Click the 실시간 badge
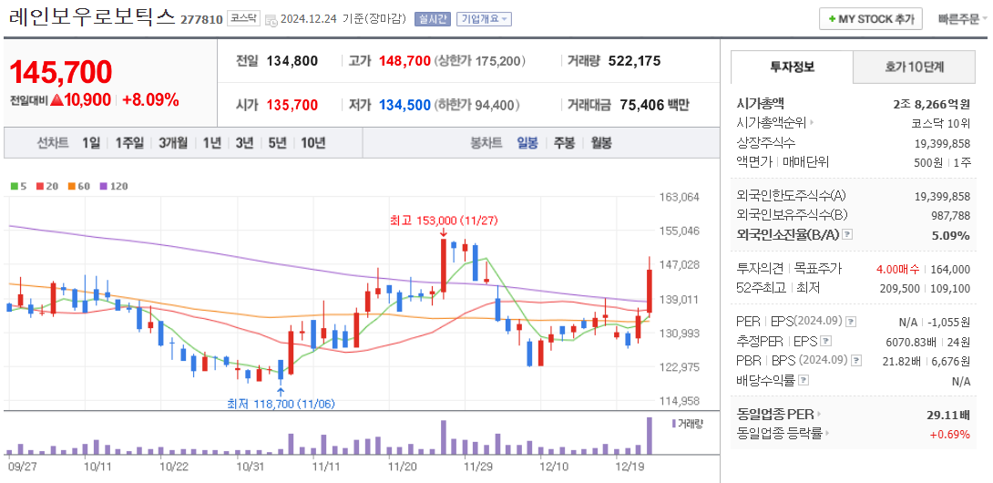 tap(433, 19)
